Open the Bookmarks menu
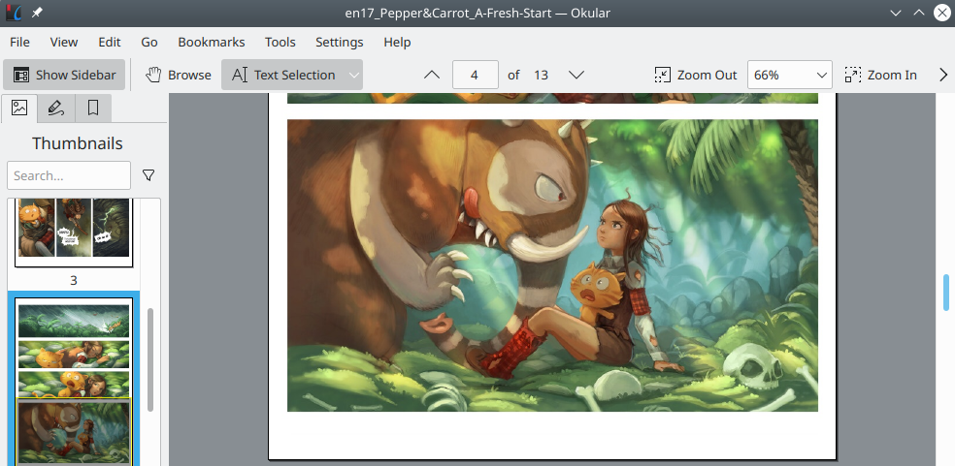Screen dimensions: 955x466 pos(211,42)
